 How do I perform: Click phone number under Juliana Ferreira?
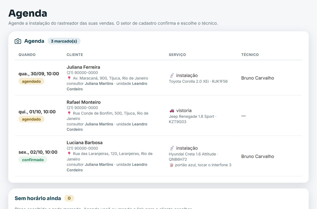(x=82, y=73)
